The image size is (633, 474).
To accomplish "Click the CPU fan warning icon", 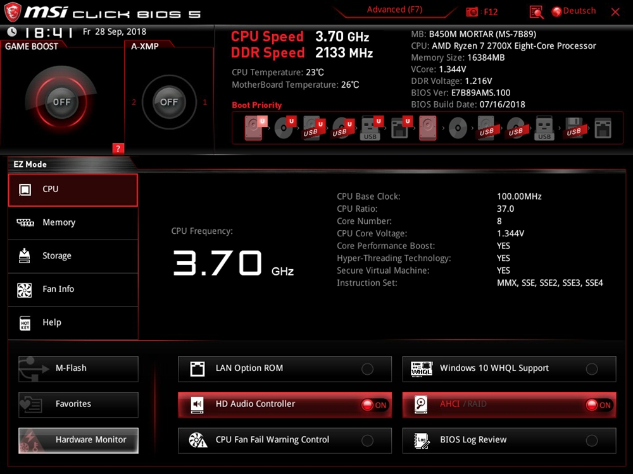I will [x=197, y=440].
